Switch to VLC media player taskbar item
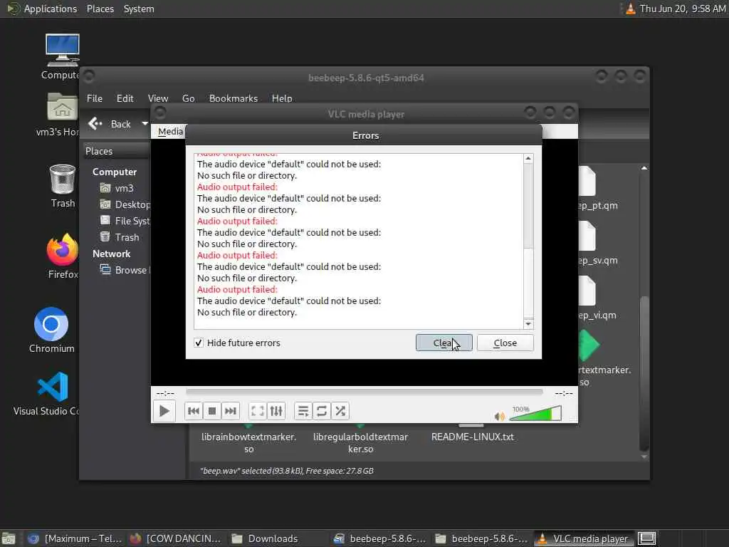This screenshot has width=729, height=547. (584, 538)
